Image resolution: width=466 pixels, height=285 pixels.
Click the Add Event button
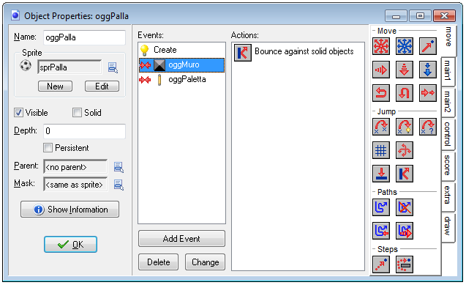pos(181,239)
